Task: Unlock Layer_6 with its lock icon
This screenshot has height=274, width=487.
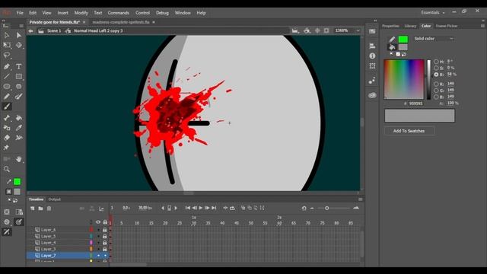Action: [x=105, y=230]
